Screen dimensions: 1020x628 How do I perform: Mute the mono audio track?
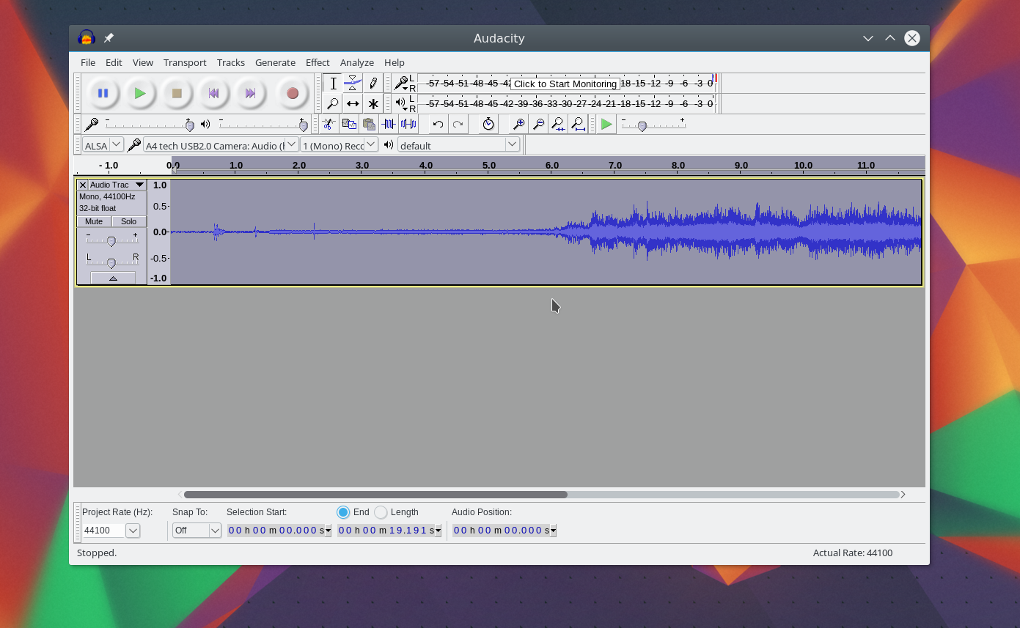[93, 221]
